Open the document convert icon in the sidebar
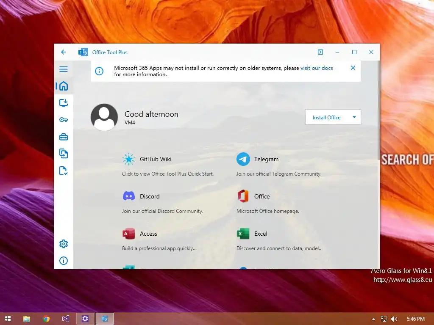434x325 pixels. 64,154
